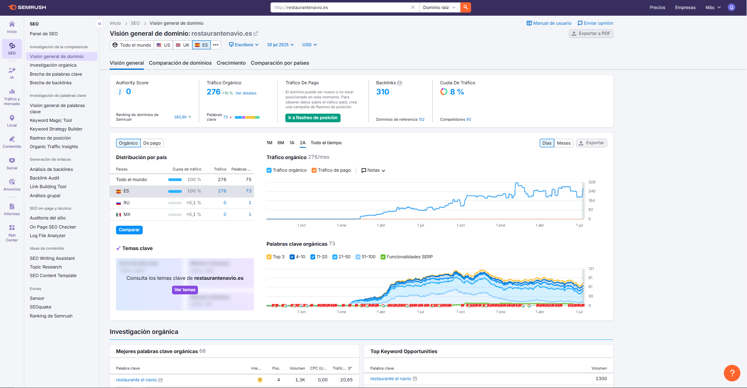Open Escritorio device dropdown
This screenshot has width=747, height=388.
coord(244,45)
